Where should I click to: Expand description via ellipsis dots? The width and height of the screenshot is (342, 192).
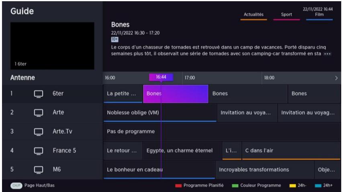pos(327,54)
